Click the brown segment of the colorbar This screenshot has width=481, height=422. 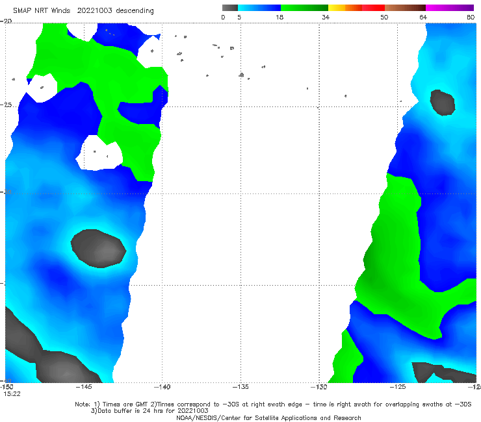point(405,8)
